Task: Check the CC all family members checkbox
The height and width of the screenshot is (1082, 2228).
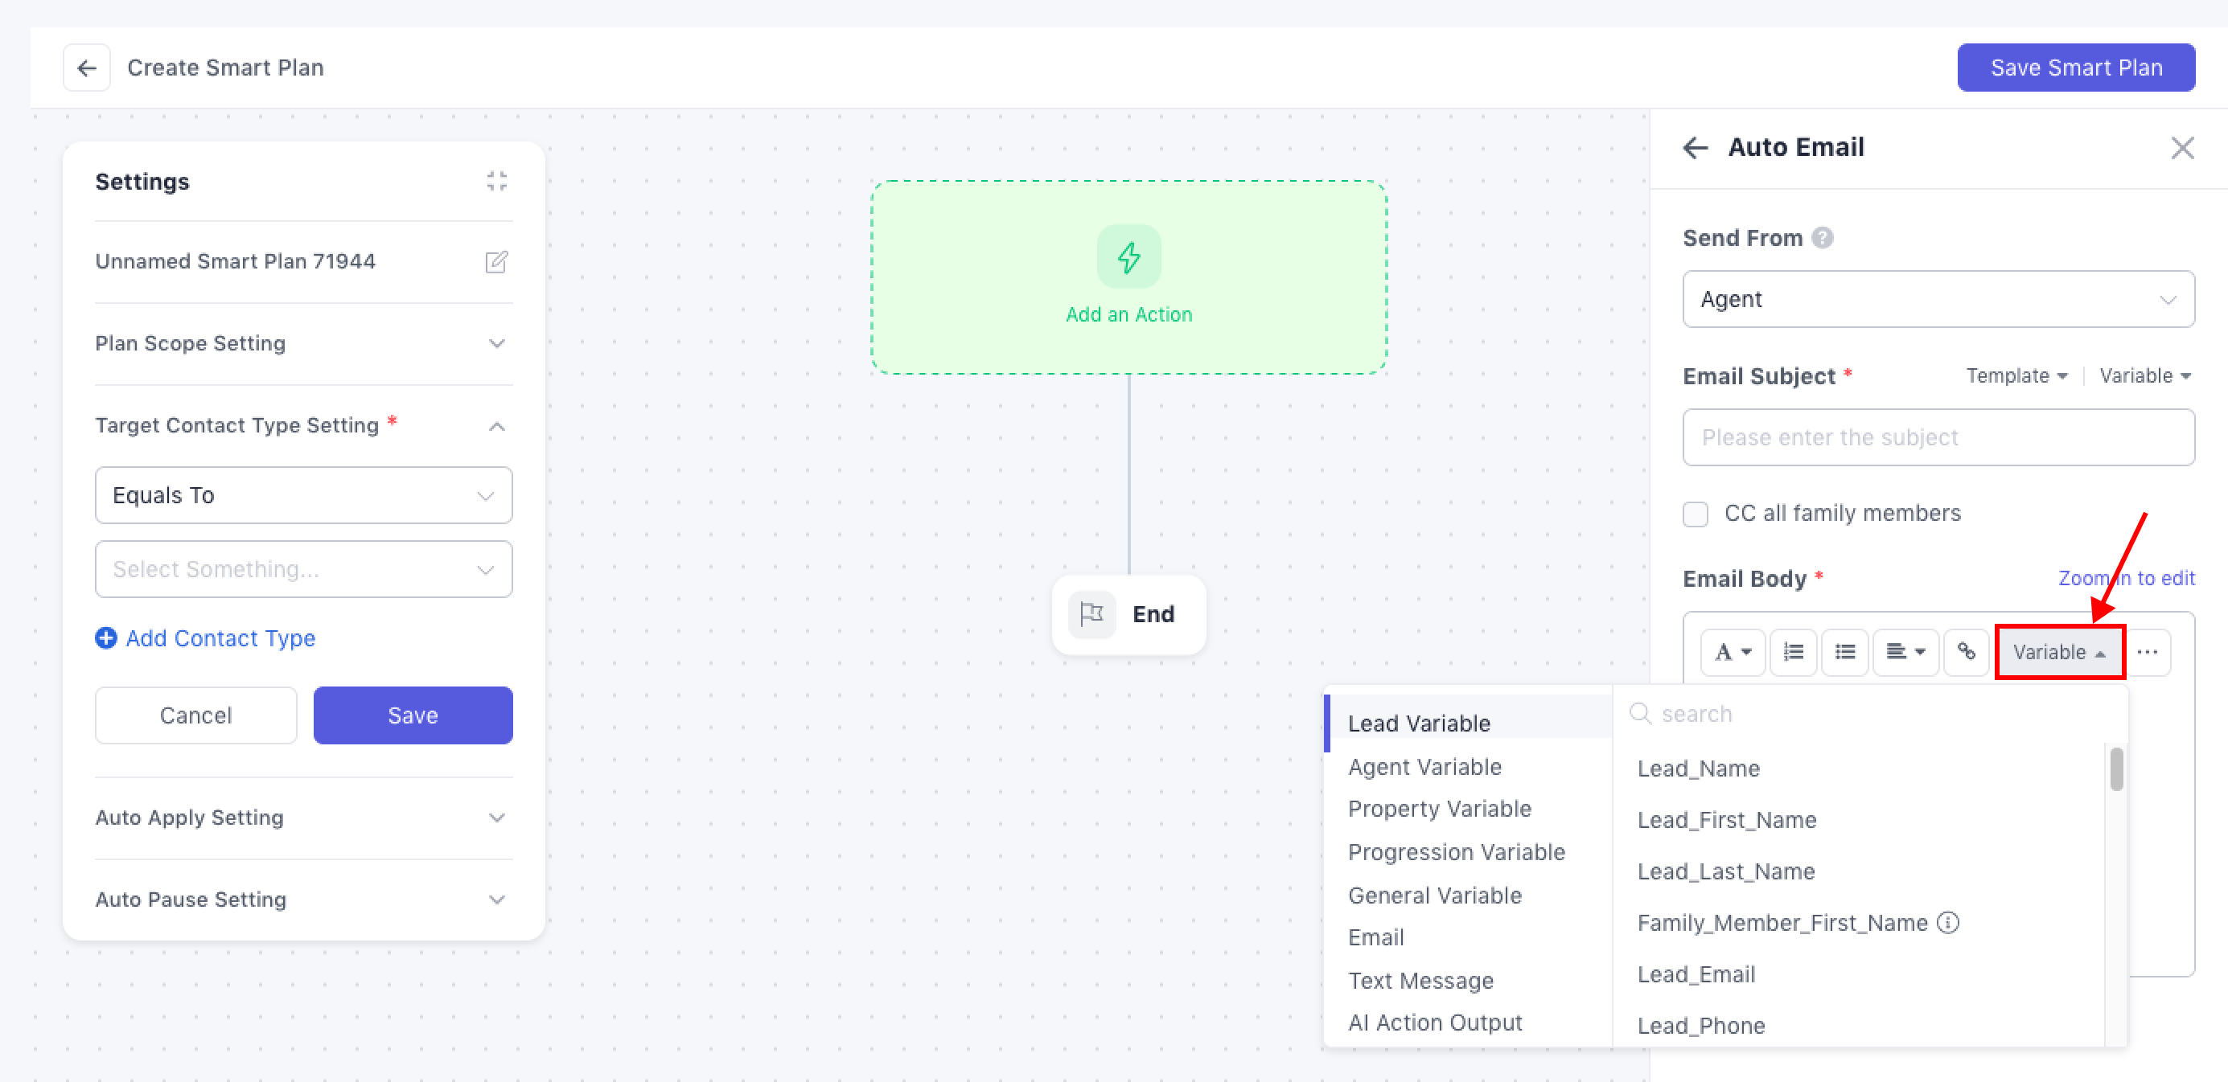Action: point(1696,514)
